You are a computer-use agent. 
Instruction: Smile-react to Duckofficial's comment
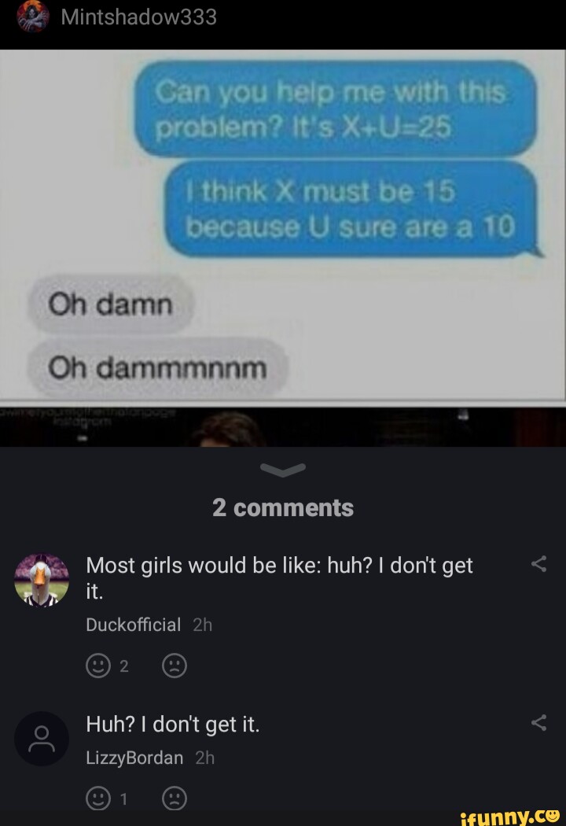pos(98,666)
